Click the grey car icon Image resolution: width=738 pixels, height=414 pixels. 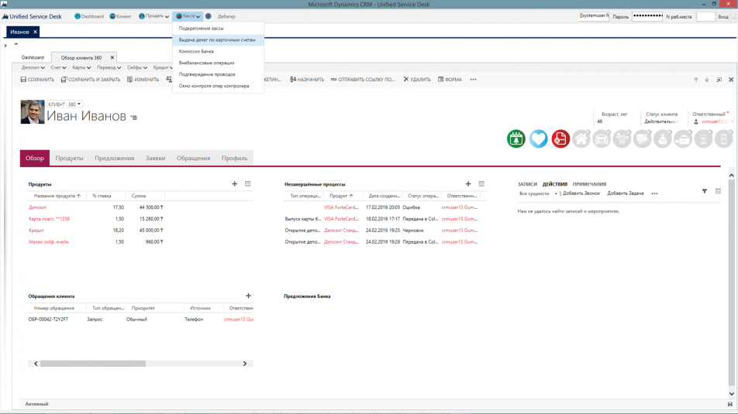[602, 139]
